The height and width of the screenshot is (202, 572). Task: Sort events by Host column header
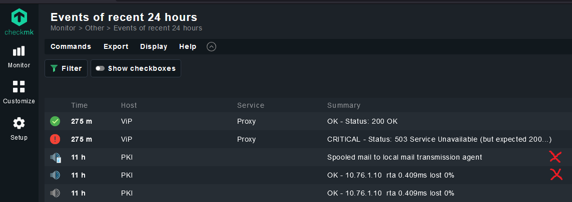click(129, 105)
